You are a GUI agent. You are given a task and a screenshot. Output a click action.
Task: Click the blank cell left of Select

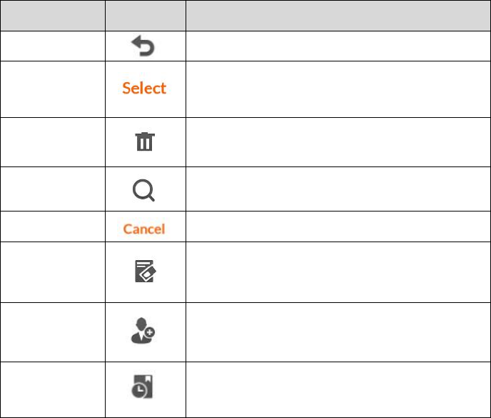52,89
